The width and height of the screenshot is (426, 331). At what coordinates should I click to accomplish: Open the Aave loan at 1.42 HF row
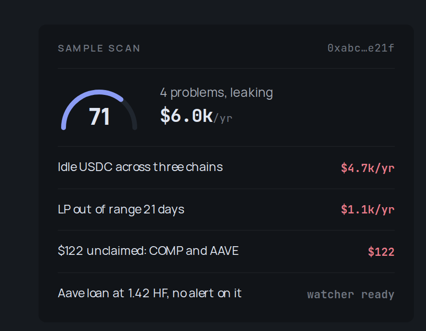(x=226, y=294)
